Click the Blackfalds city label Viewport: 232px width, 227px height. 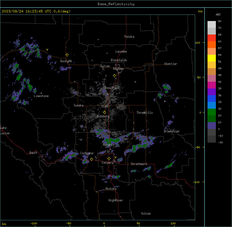click(x=119, y=60)
